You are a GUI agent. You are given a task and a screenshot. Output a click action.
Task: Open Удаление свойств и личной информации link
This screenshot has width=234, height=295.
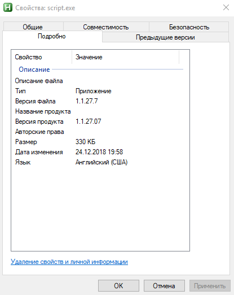[69, 262]
